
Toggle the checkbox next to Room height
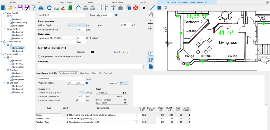[117, 15]
